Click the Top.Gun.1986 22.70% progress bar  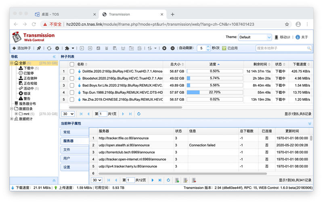[215, 93]
